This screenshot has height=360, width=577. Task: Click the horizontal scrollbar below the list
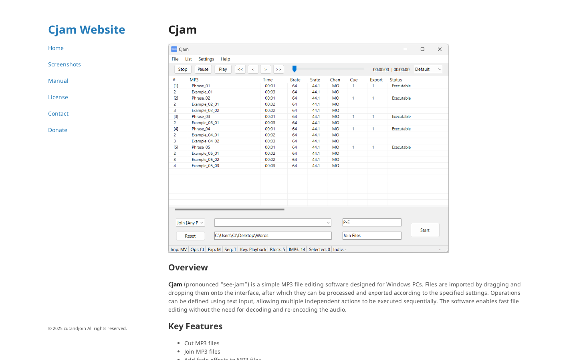(x=230, y=209)
